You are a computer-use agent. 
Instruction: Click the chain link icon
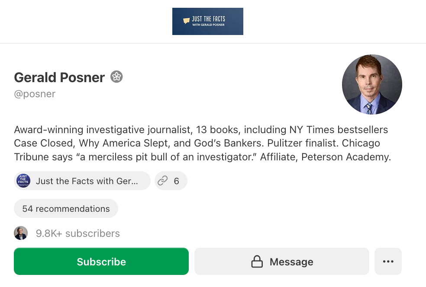pyautogui.click(x=163, y=181)
